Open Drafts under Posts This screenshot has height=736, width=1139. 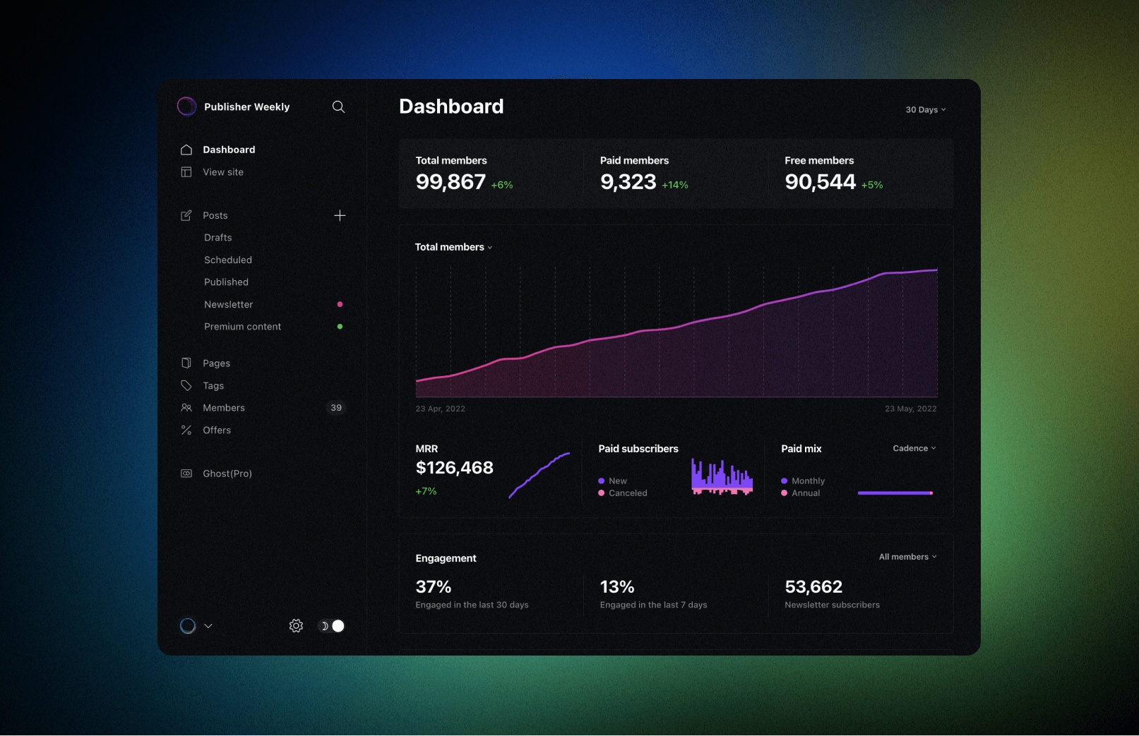point(217,238)
